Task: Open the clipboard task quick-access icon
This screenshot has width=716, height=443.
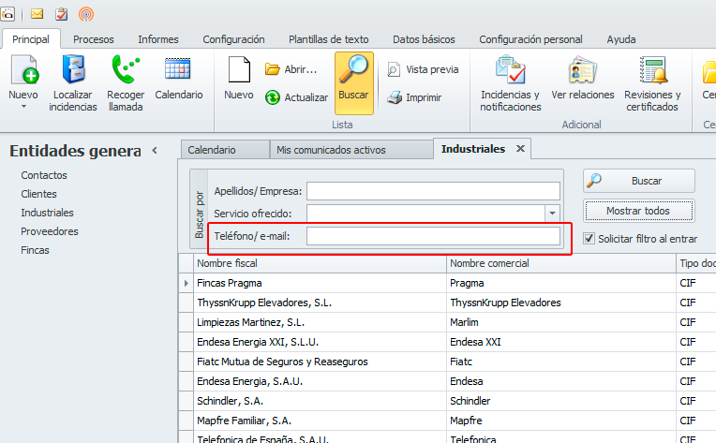Action: point(61,14)
